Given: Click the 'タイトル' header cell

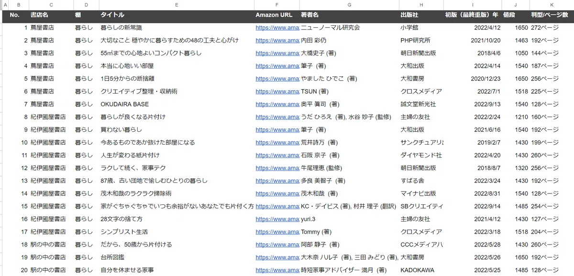Looking at the screenshot, I should 177,15.
